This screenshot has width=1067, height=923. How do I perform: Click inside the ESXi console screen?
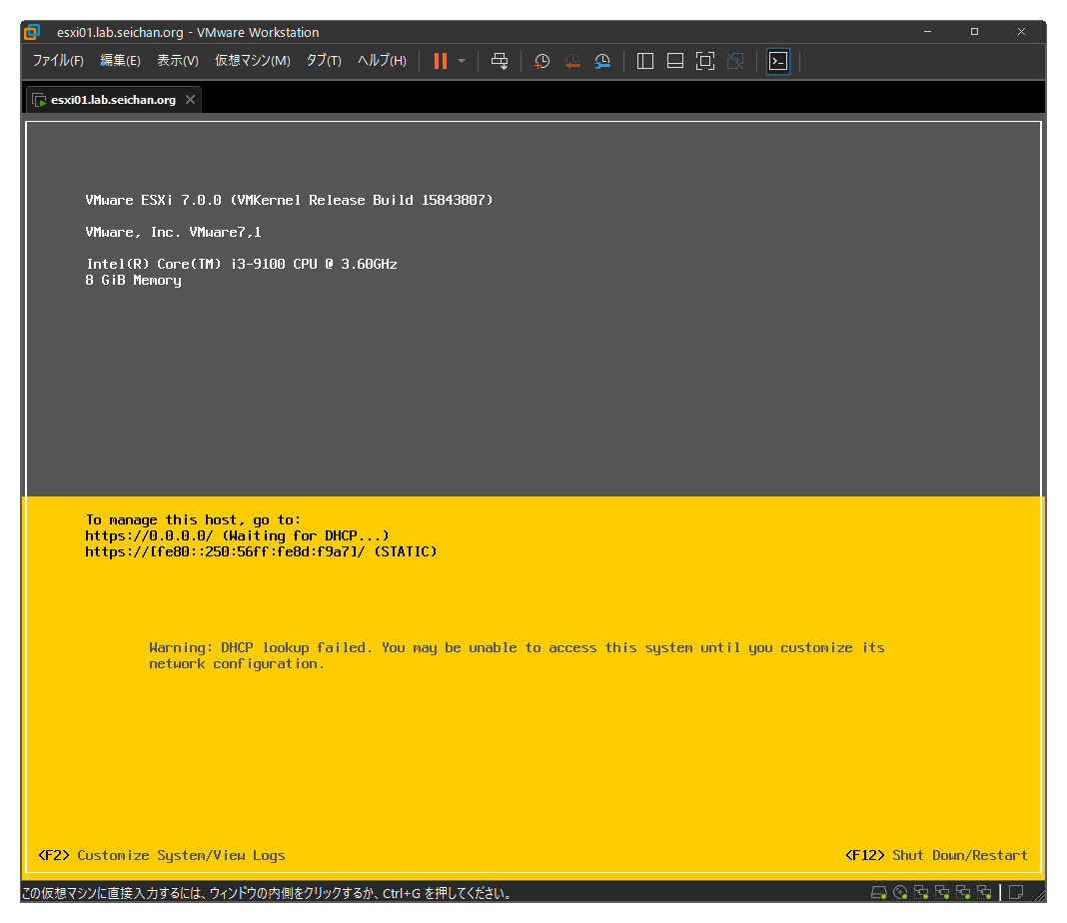click(533, 400)
